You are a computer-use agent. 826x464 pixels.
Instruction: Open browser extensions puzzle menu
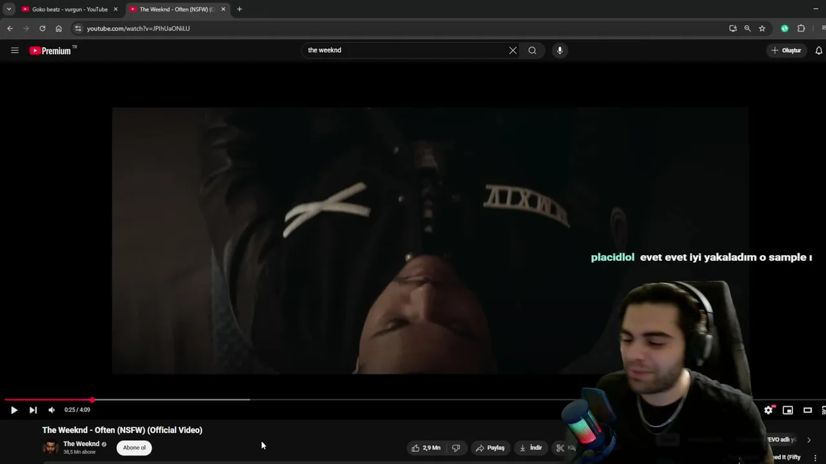click(801, 28)
